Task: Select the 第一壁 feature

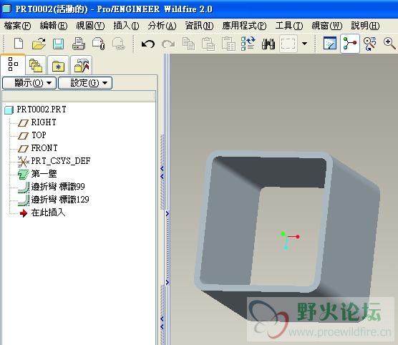Action: 37,174
